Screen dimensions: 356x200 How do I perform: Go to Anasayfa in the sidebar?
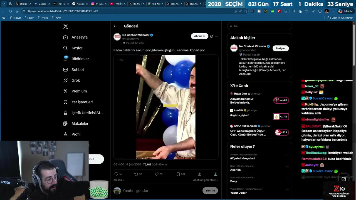75,37
